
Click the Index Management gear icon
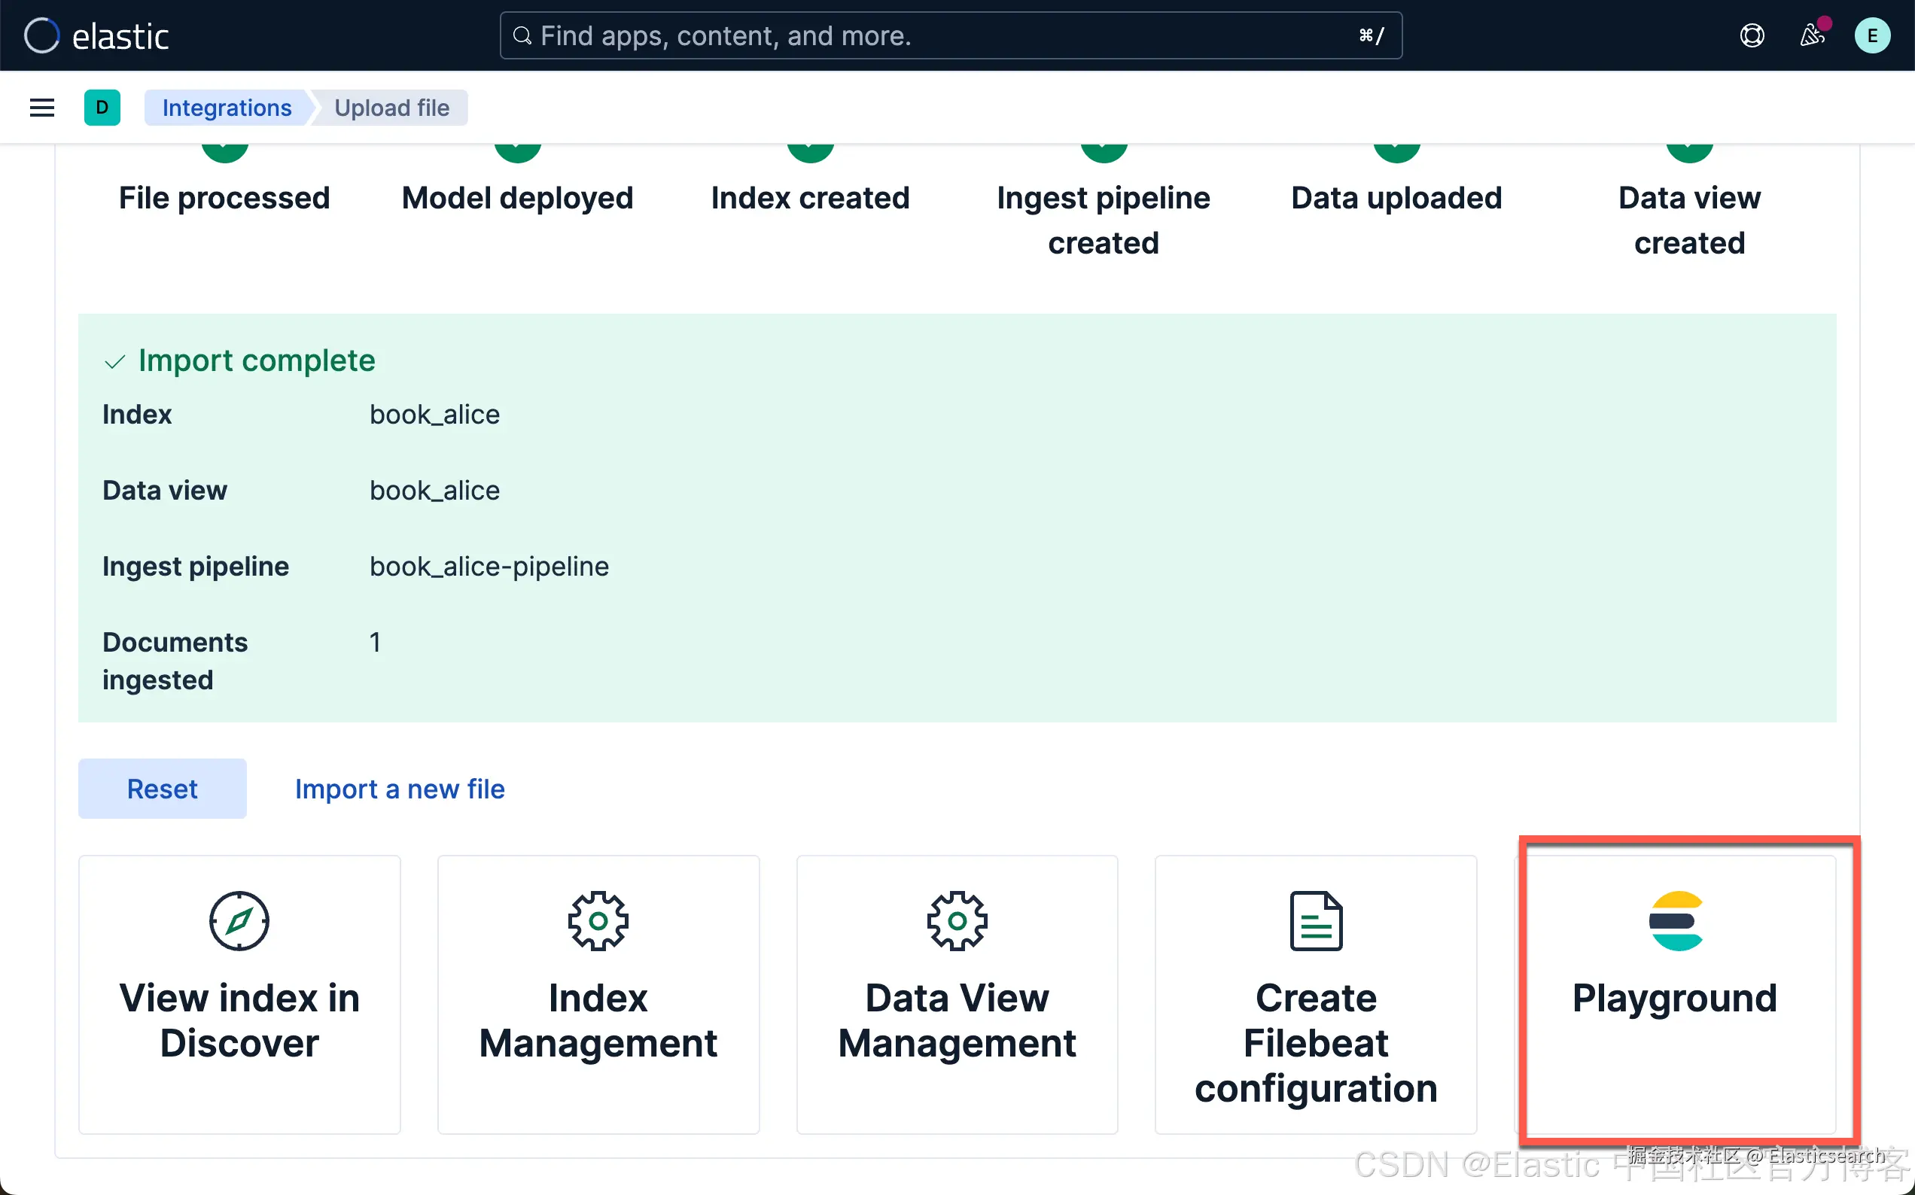tap(598, 921)
